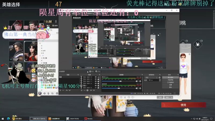Click start recording button in OBS controls

170,80
